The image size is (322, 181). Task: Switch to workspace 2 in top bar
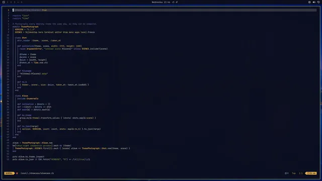pyautogui.click(x=11, y=2)
